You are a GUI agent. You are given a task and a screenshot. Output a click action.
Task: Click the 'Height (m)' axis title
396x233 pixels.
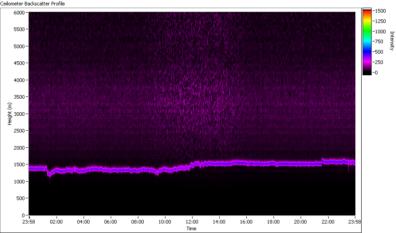(x=9, y=114)
